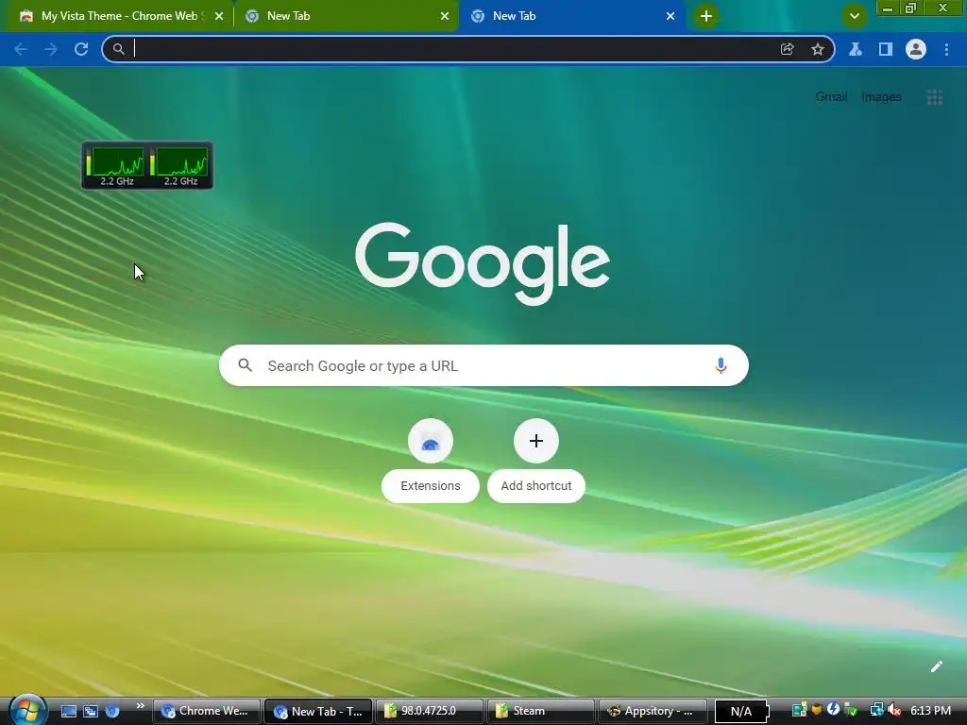Open the 98.0.4725.0 taskbar window
The width and height of the screenshot is (967, 725).
click(430, 711)
